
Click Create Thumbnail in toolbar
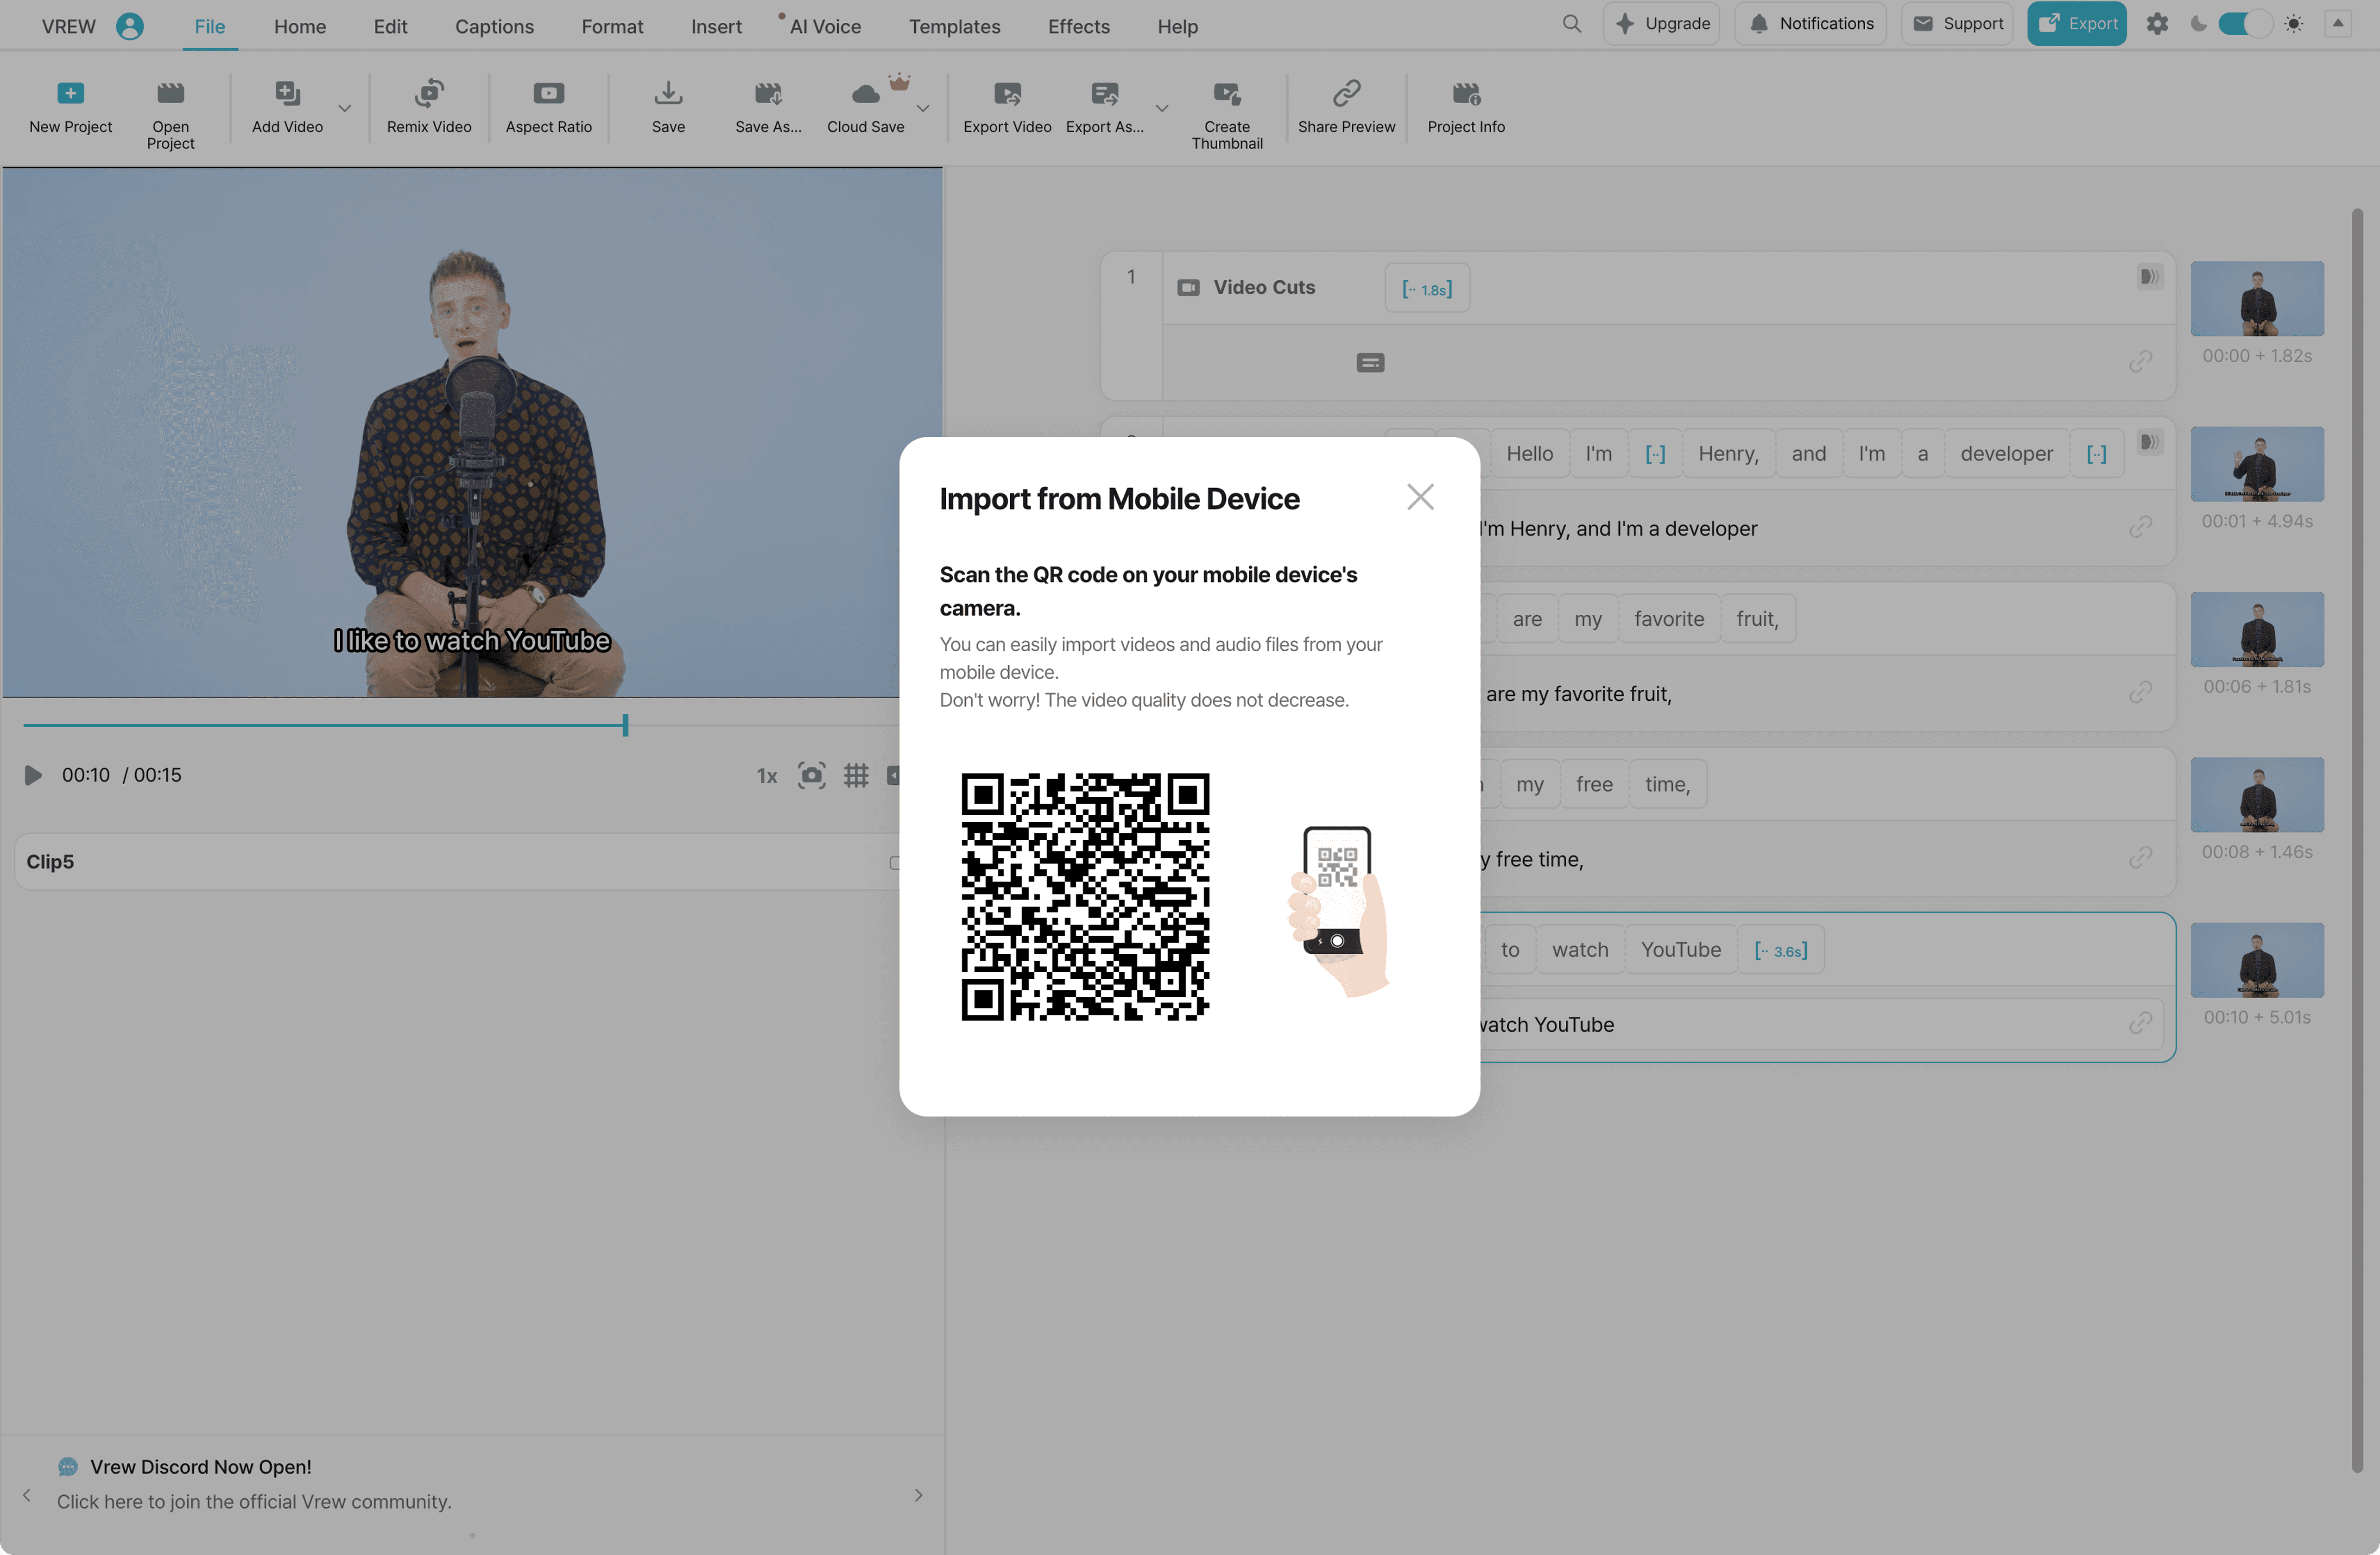1226,94
